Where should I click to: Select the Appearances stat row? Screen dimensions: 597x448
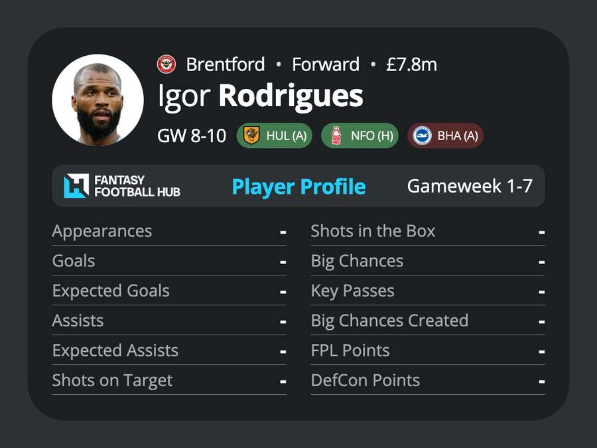coord(169,231)
